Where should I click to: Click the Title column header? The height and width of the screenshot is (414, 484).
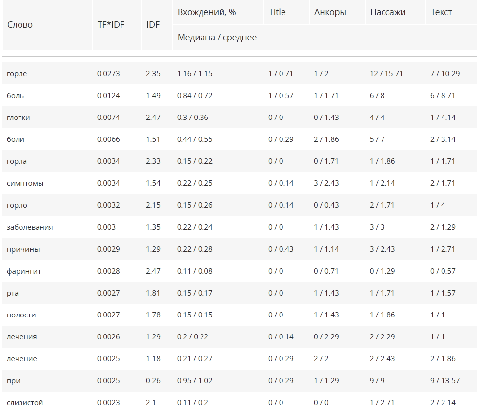[277, 12]
